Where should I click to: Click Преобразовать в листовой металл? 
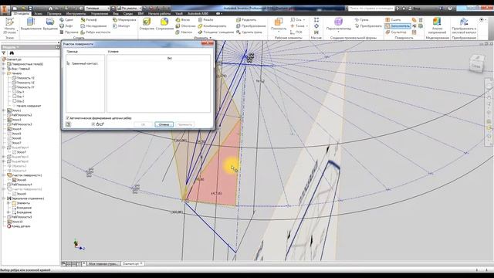(x=463, y=25)
